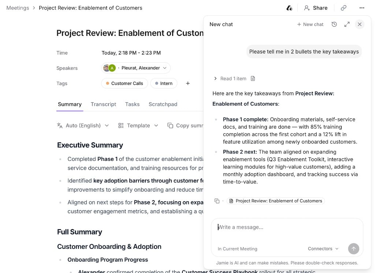This screenshot has height=273, width=375.
Task: Click the Customer Calls tag
Action: 125,83
